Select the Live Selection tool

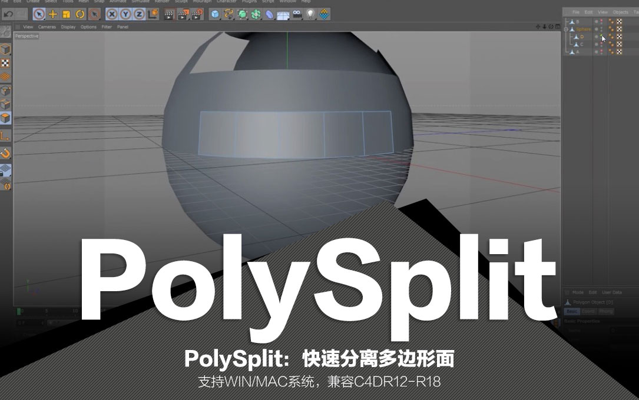[x=38, y=14]
